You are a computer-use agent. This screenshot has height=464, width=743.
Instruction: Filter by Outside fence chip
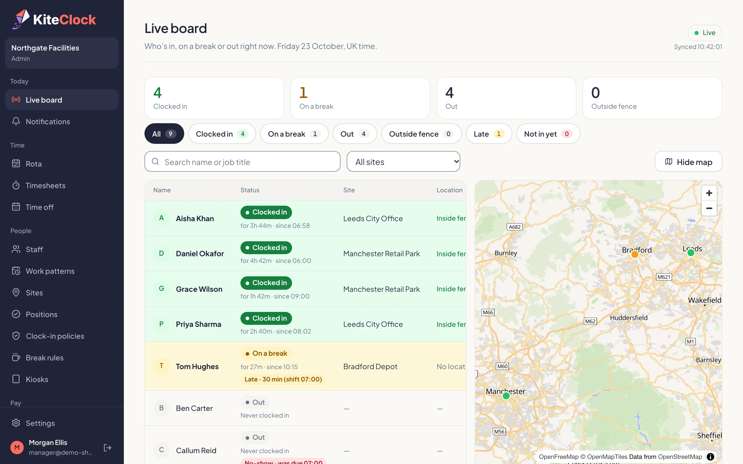(422, 134)
